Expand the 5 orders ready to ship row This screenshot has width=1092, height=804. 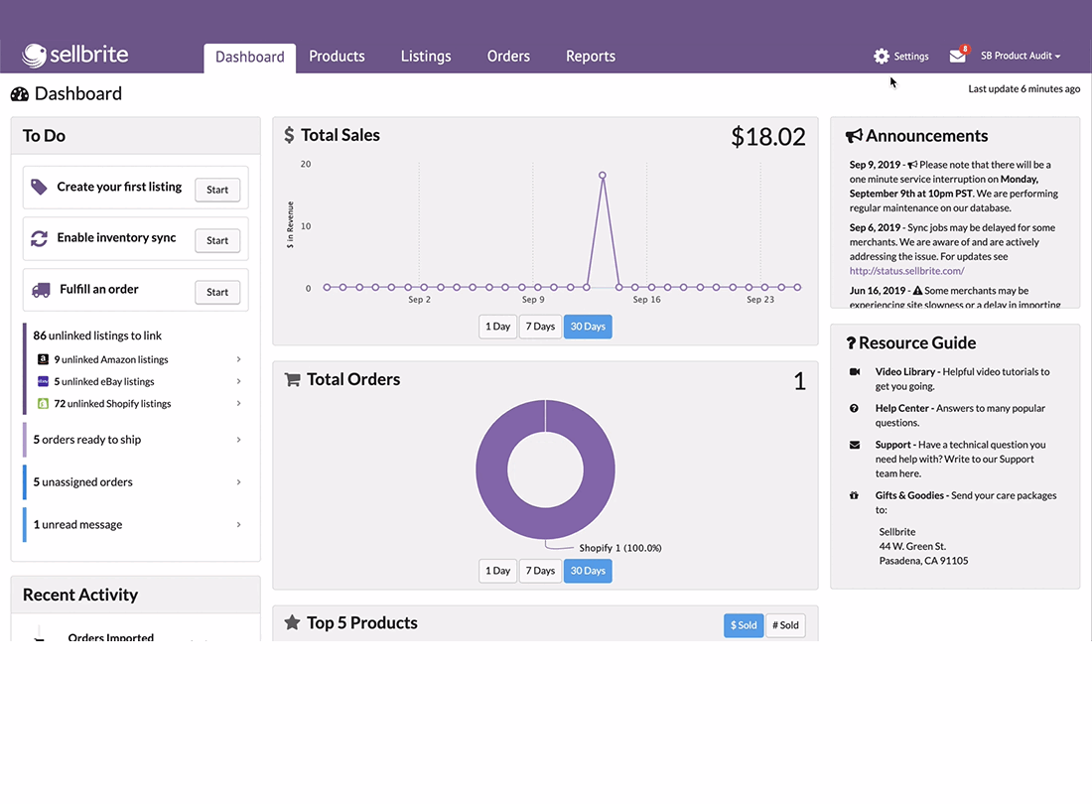coord(136,440)
